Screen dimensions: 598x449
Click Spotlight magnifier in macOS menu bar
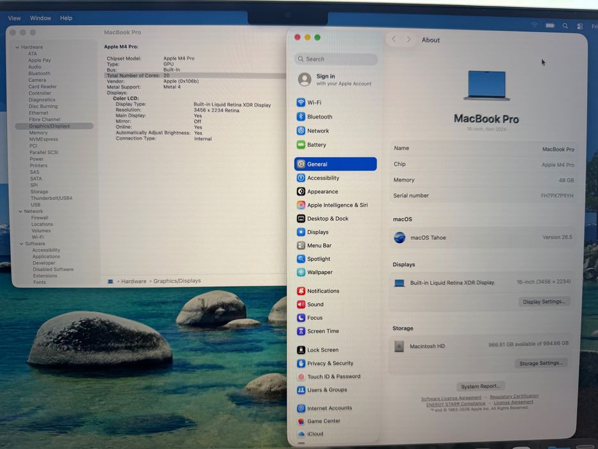coord(565,26)
